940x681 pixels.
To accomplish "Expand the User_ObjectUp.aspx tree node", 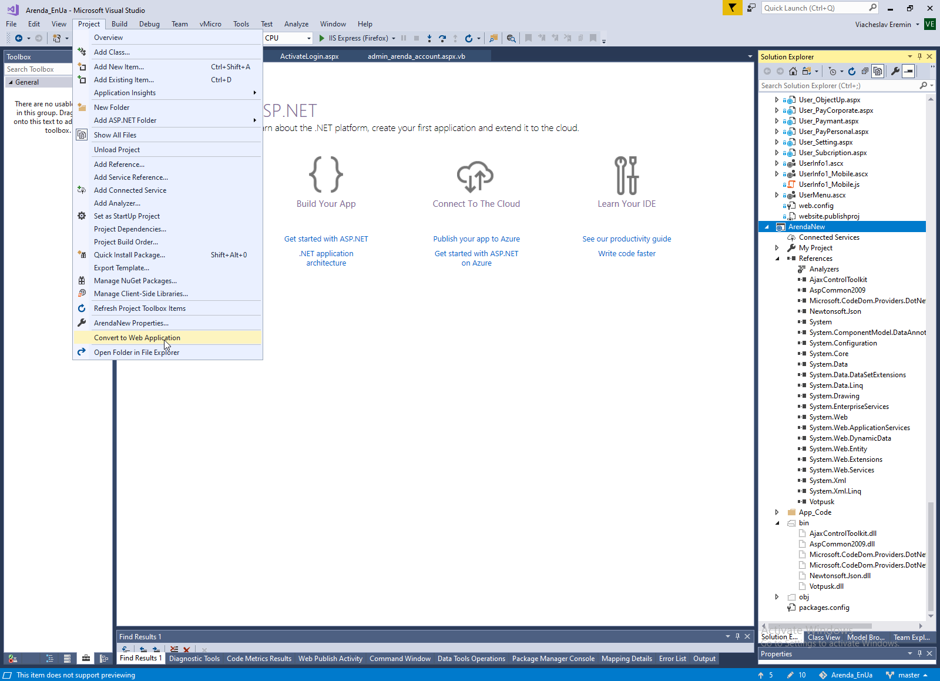I will tap(777, 100).
